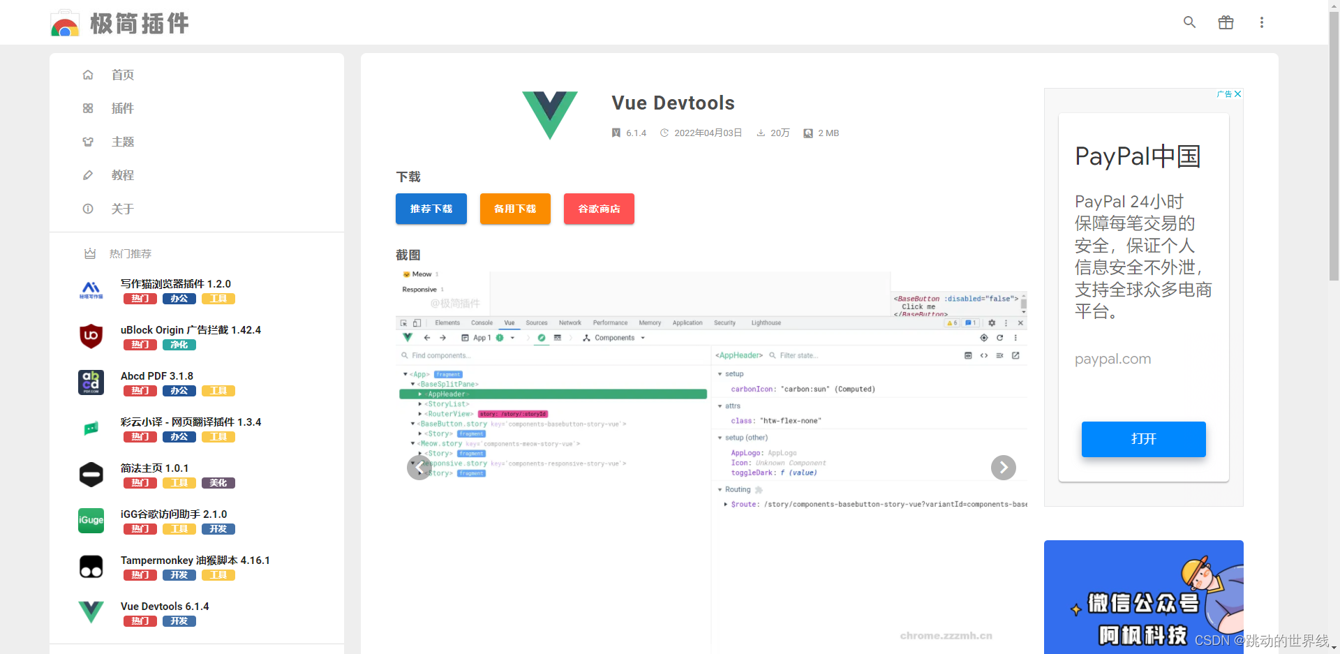
Task: Click the page vertical scrollbar thumb
Action: coord(1334,147)
